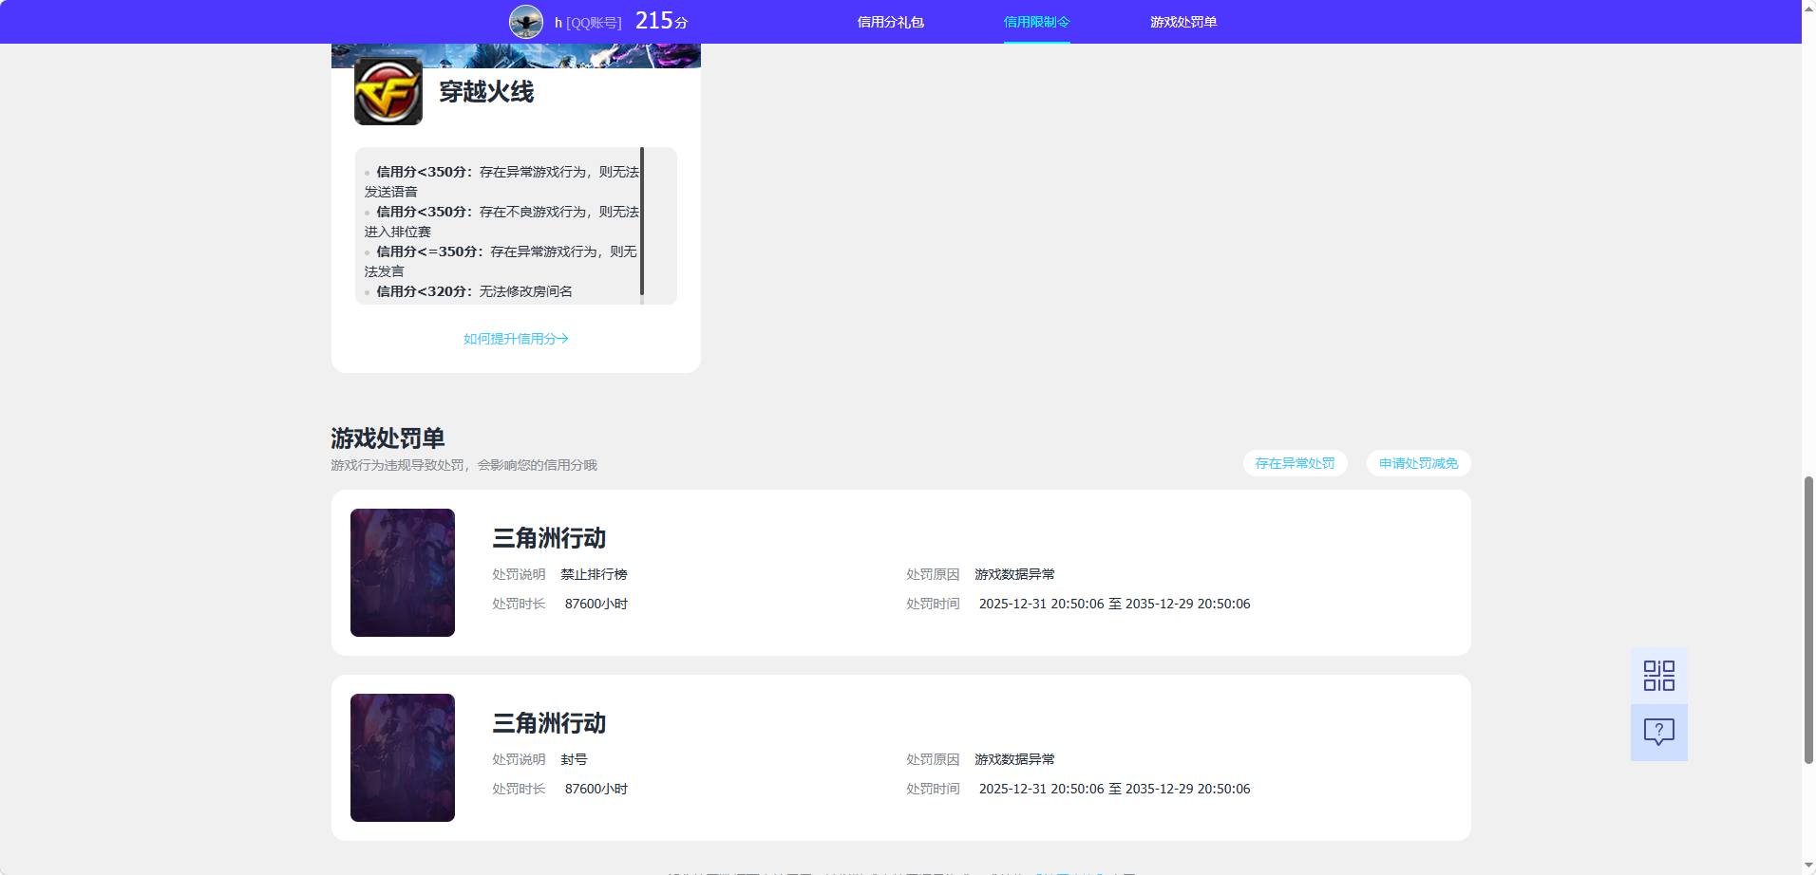
Task: Click the user avatar in top bar
Action: click(526, 21)
